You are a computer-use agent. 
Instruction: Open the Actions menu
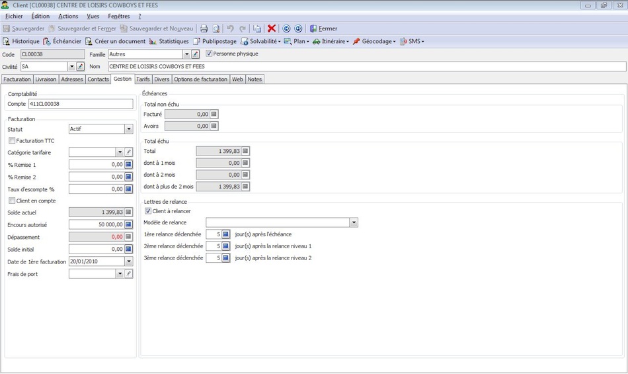(68, 17)
